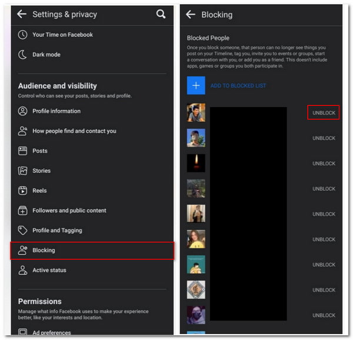Go back from Settings & privacy screen

[x=22, y=14]
